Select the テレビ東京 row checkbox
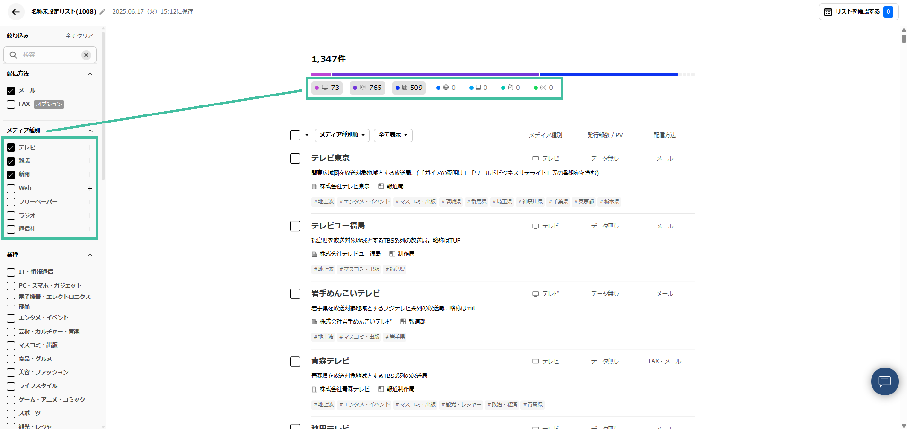 click(295, 158)
